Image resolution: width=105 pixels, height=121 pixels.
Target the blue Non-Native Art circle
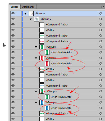pyautogui.click(x=101, y=108)
